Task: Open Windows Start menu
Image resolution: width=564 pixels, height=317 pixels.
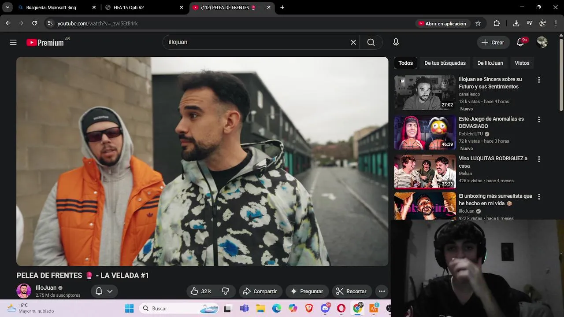Action: [129, 309]
